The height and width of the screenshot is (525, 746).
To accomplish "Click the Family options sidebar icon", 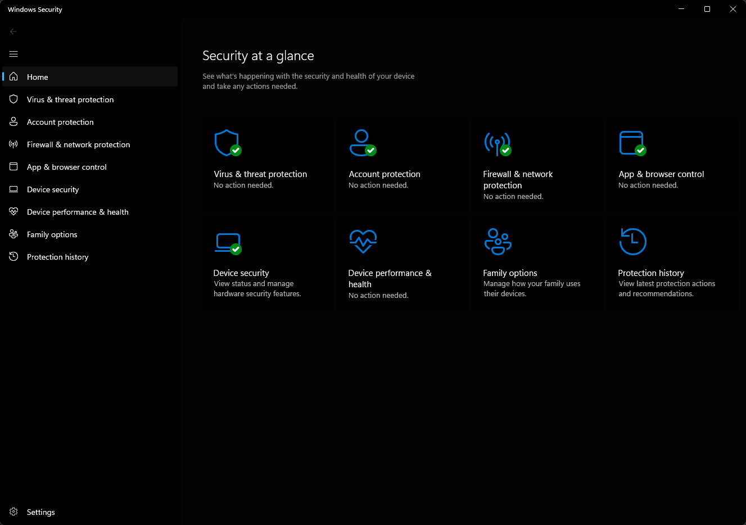I will pos(13,234).
